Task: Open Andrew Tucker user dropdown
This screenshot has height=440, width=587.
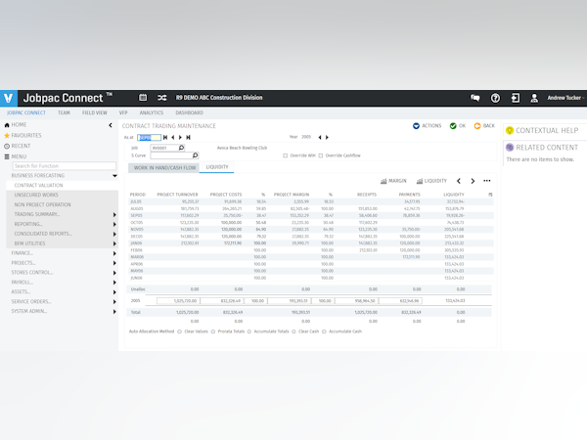Action: point(565,98)
